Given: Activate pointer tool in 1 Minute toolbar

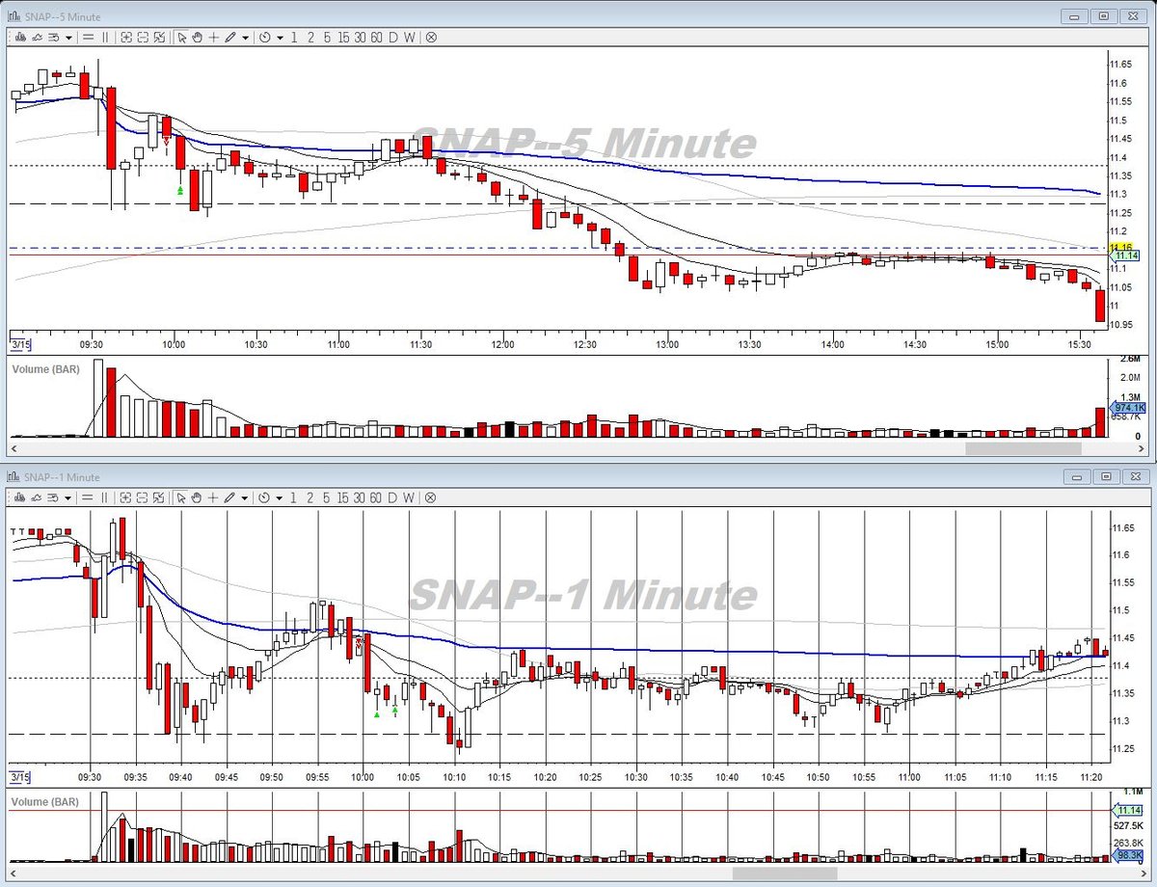Looking at the screenshot, I should pyautogui.click(x=181, y=497).
